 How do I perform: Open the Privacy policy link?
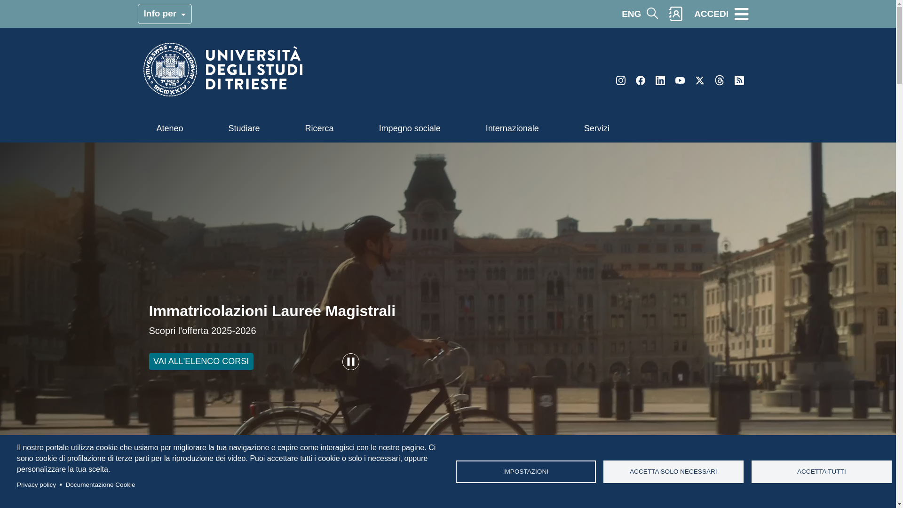click(x=36, y=485)
